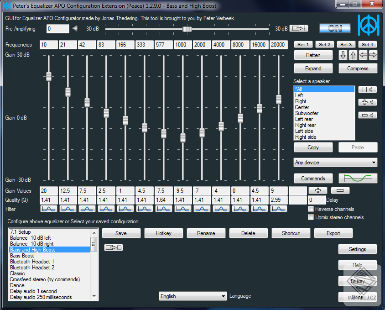Click the add speaker plus icon
The width and height of the screenshot is (385, 310).
[367, 102]
